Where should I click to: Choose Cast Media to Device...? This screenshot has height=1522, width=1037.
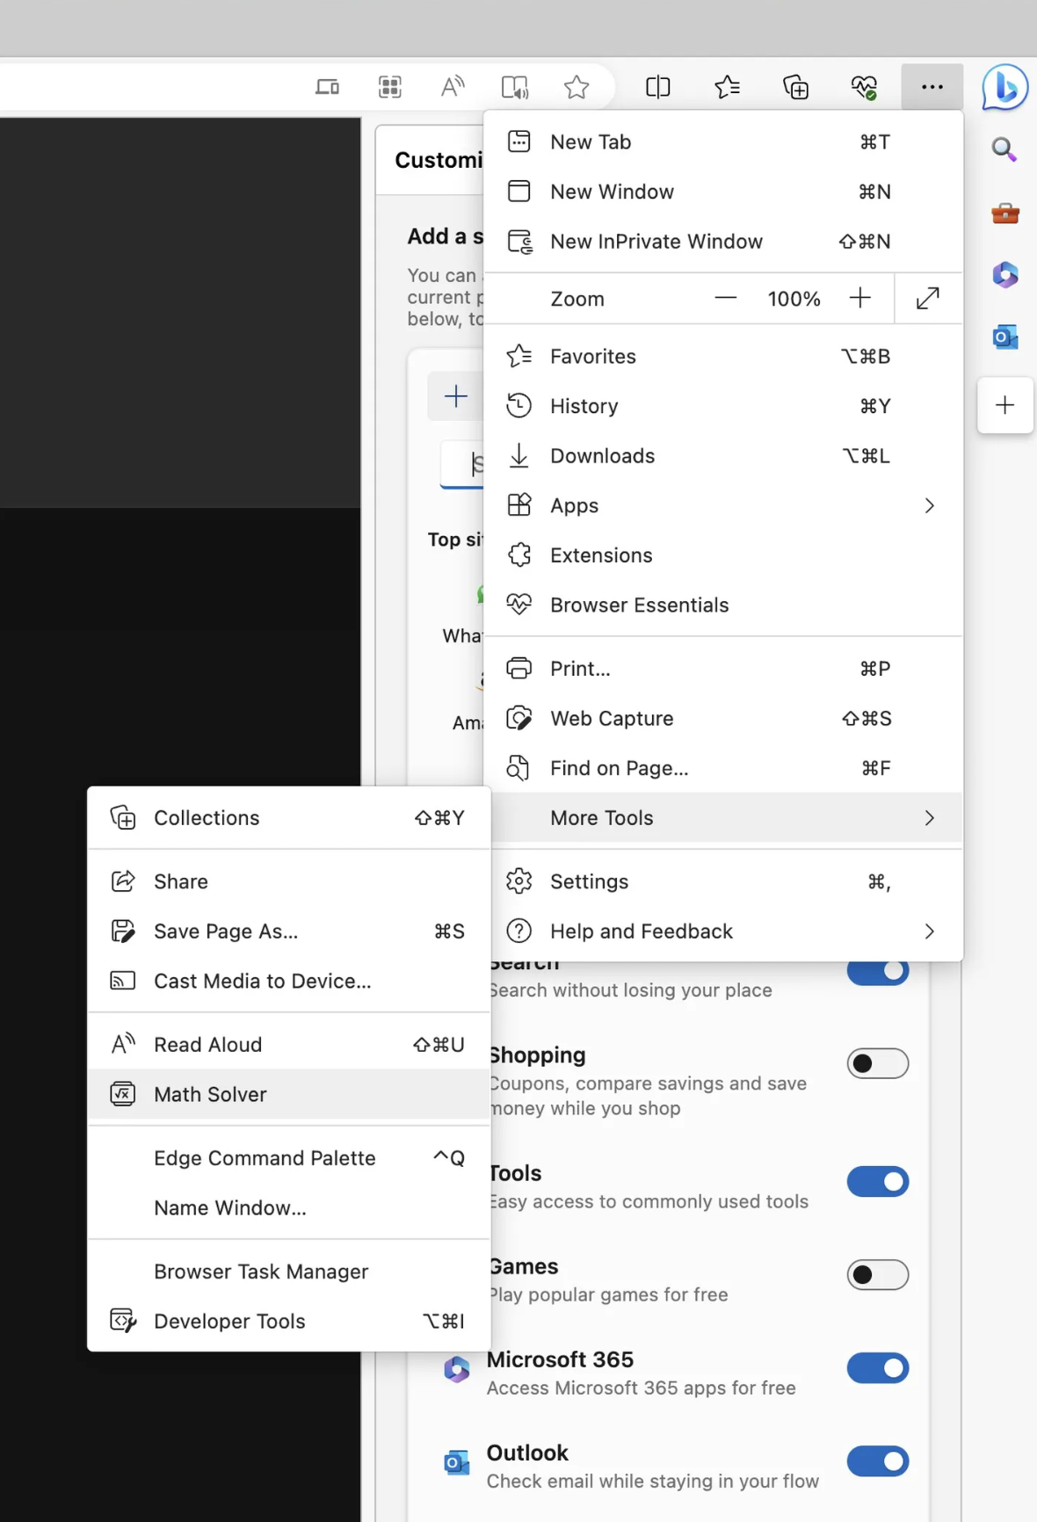pyautogui.click(x=289, y=981)
